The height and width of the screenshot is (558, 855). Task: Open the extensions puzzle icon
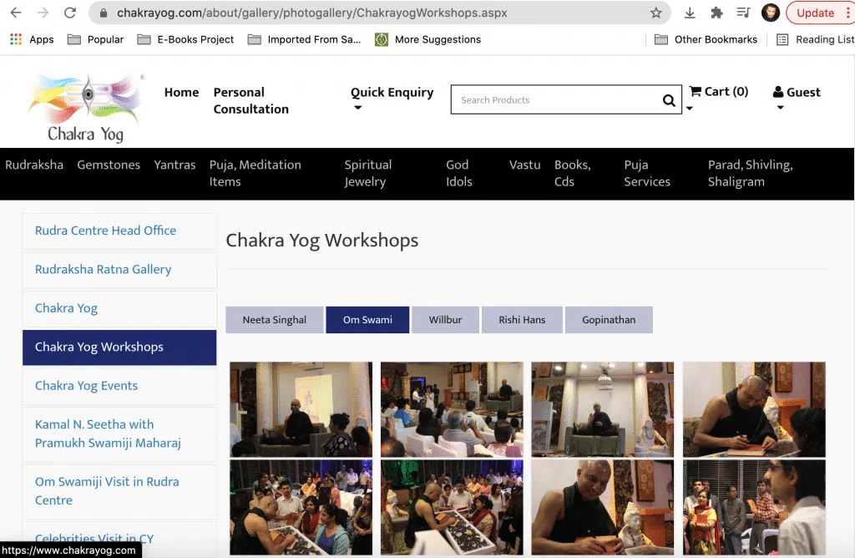[x=716, y=13]
